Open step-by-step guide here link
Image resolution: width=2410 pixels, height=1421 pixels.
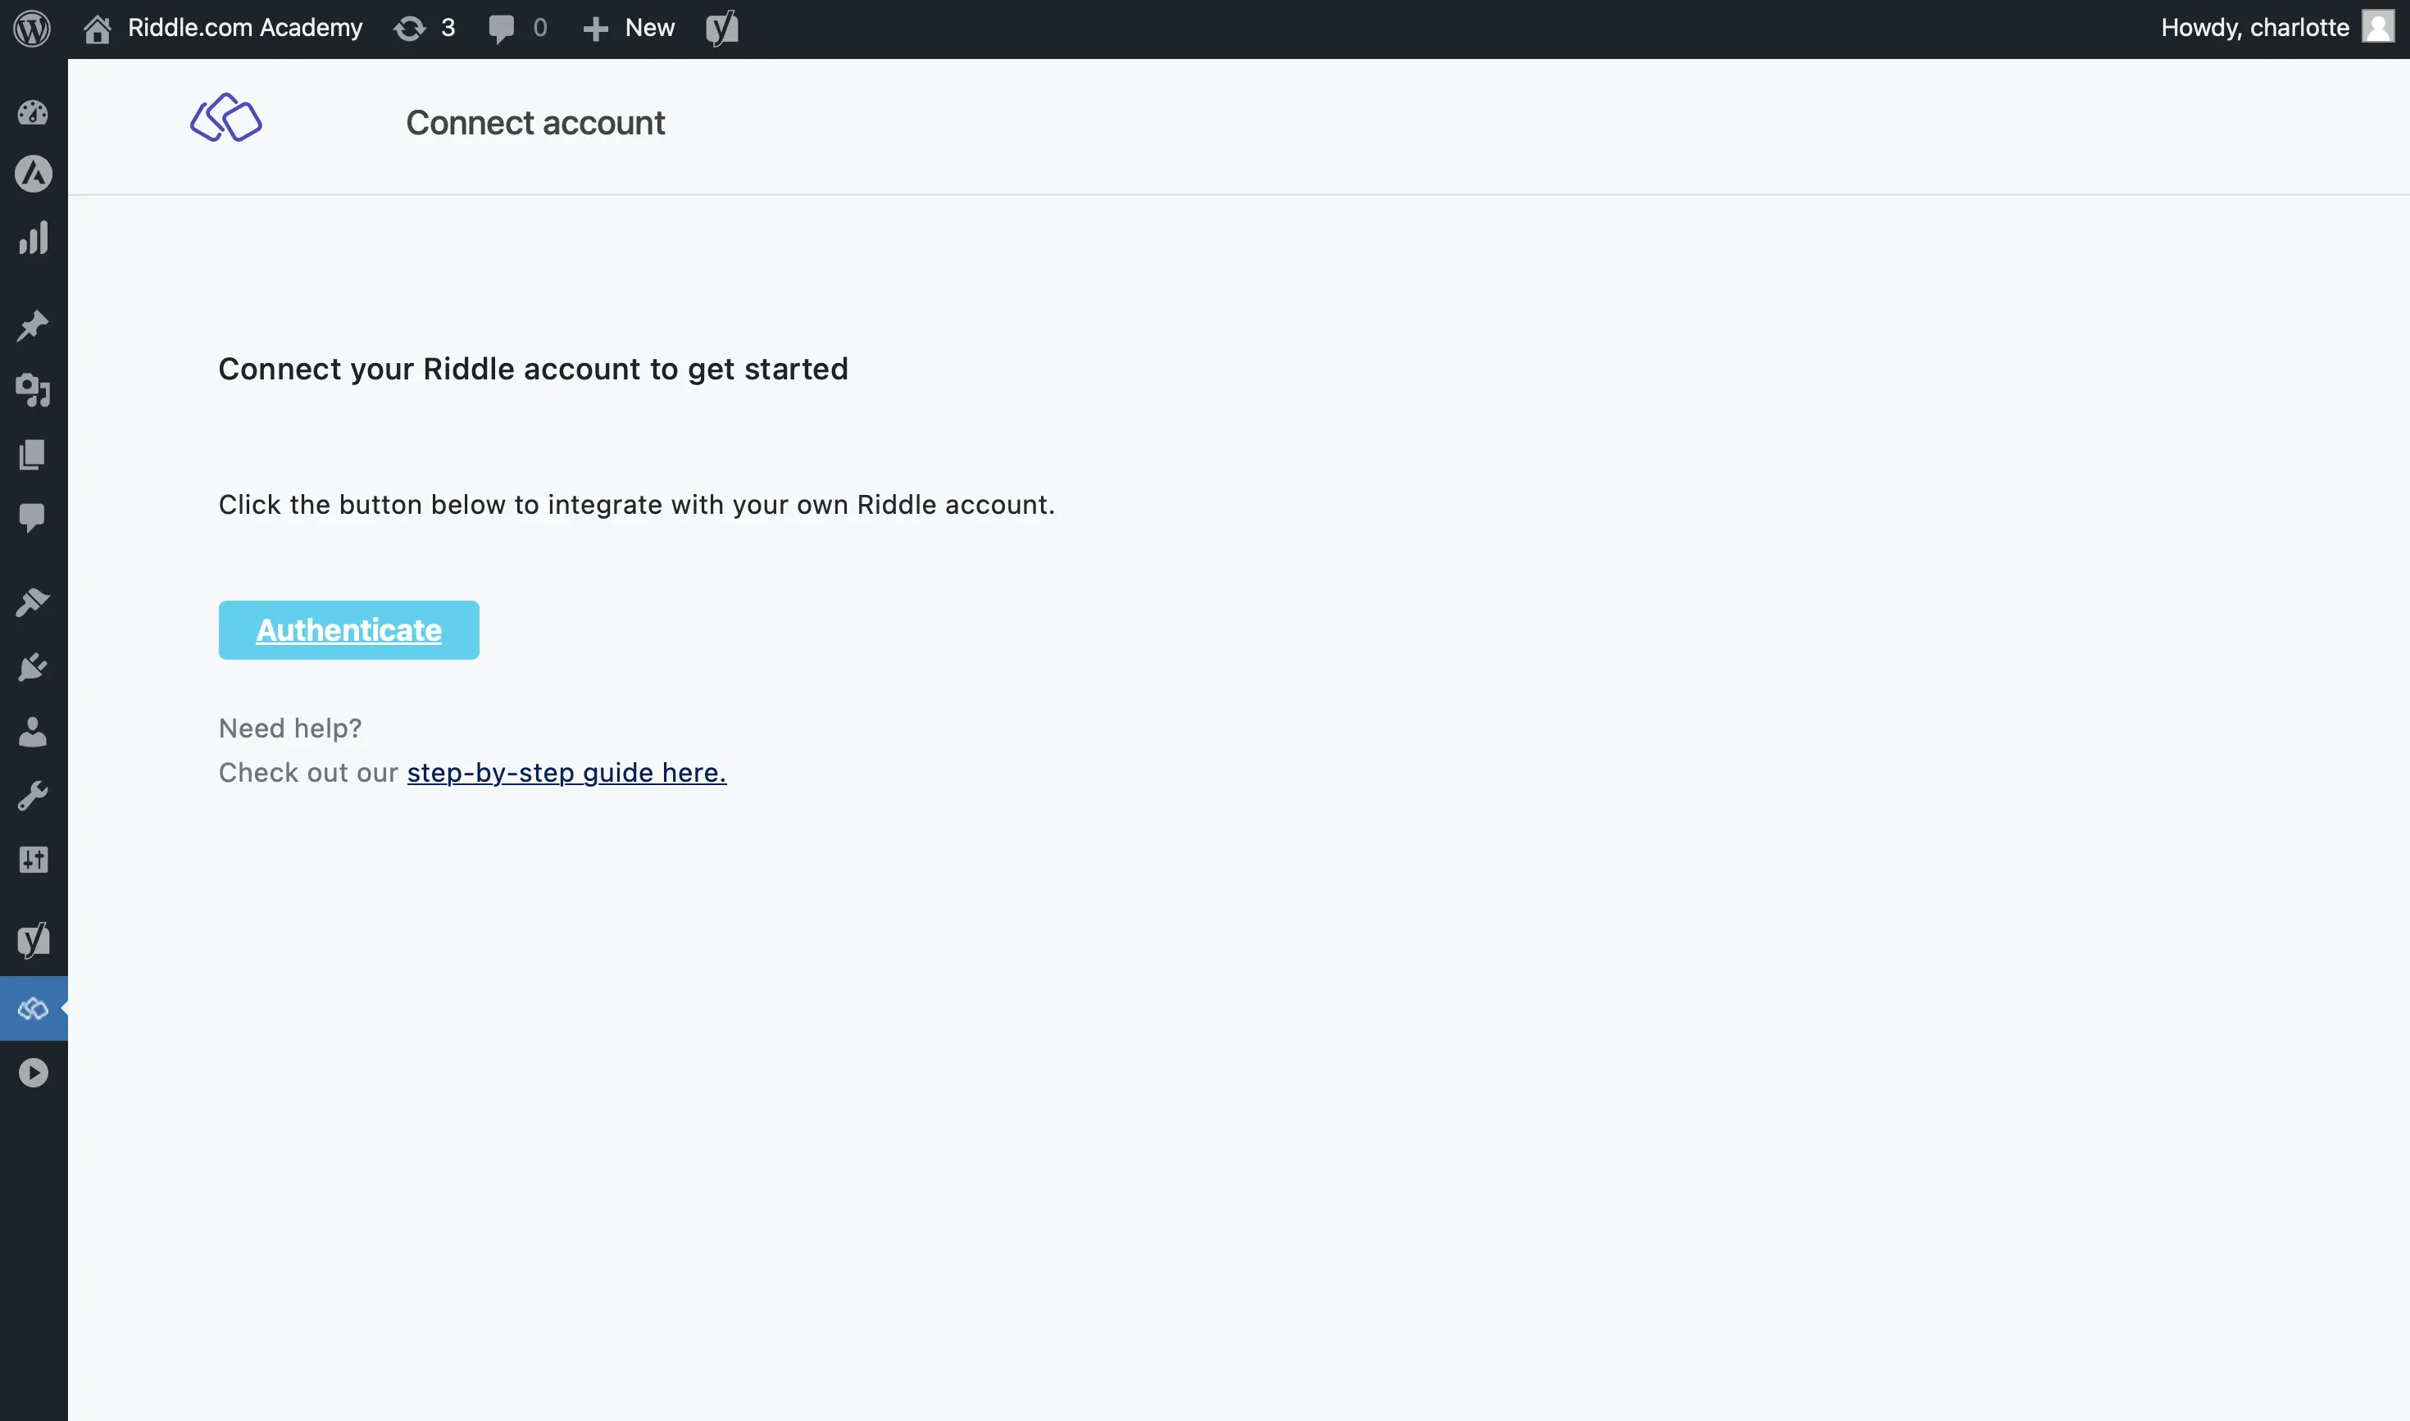coord(566,771)
